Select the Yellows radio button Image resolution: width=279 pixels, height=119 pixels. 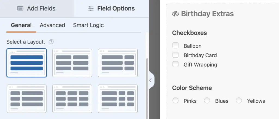[x=239, y=101]
